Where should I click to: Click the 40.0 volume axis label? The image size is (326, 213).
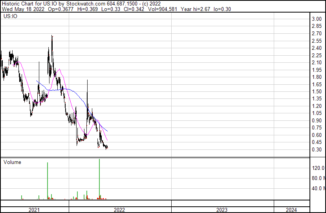coord(319,188)
